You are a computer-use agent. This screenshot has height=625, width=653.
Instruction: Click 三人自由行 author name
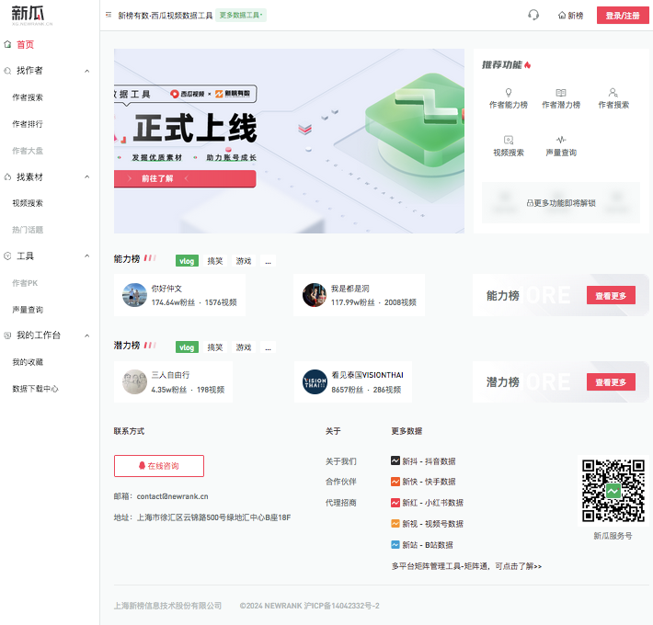(x=170, y=375)
